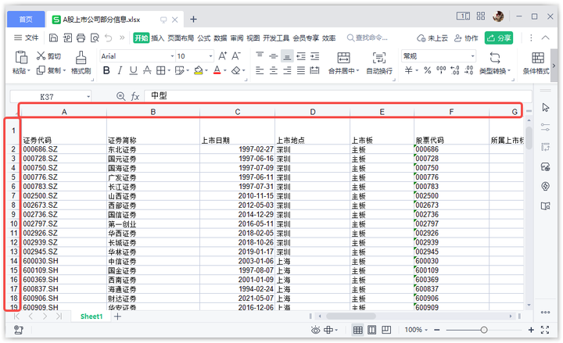Add a new sheet with plus
This screenshot has width=563, height=343.
[x=117, y=316]
